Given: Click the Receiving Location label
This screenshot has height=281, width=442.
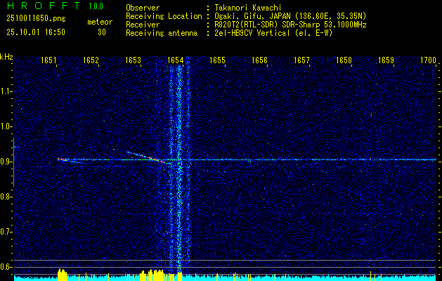Looking at the screenshot, I should coord(164,16).
